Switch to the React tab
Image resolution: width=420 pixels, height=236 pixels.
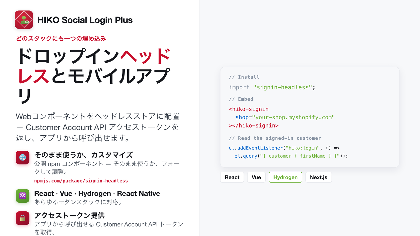click(232, 177)
